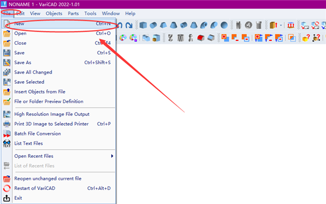Select the hollow pipe solid tool
Viewport: 326px width, 204px height.
[184, 26]
